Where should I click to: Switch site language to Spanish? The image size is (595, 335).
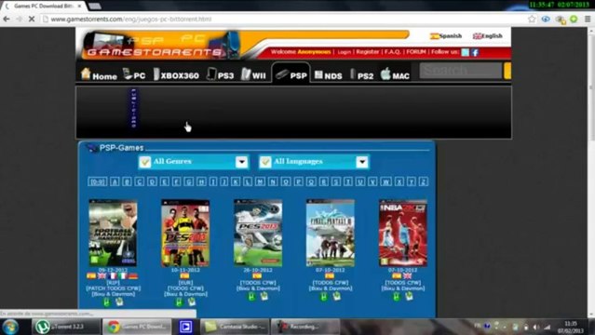coord(446,36)
